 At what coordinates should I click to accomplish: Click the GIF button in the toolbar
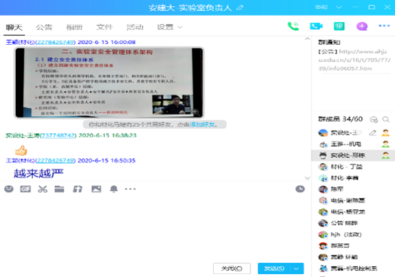coord(26,189)
